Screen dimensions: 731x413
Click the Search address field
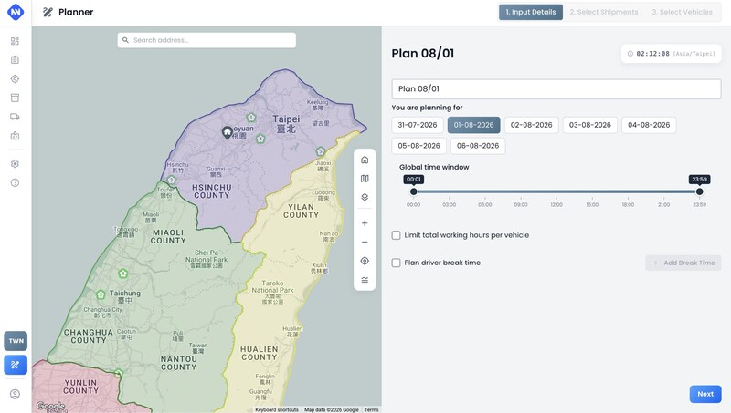click(x=207, y=40)
